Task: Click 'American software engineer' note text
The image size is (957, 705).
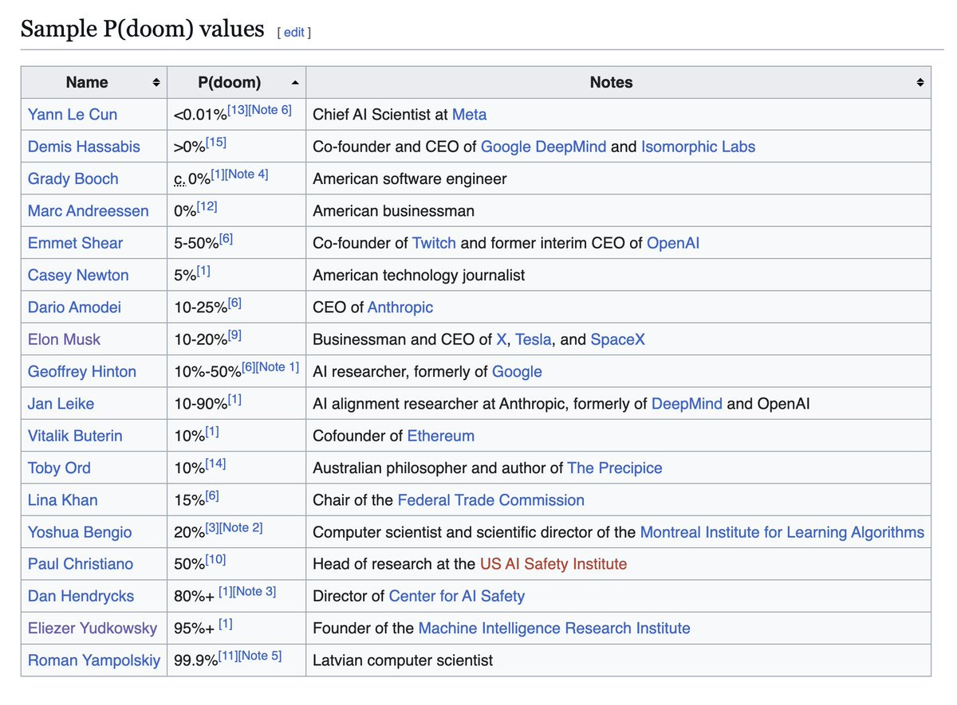Action: 409,178
